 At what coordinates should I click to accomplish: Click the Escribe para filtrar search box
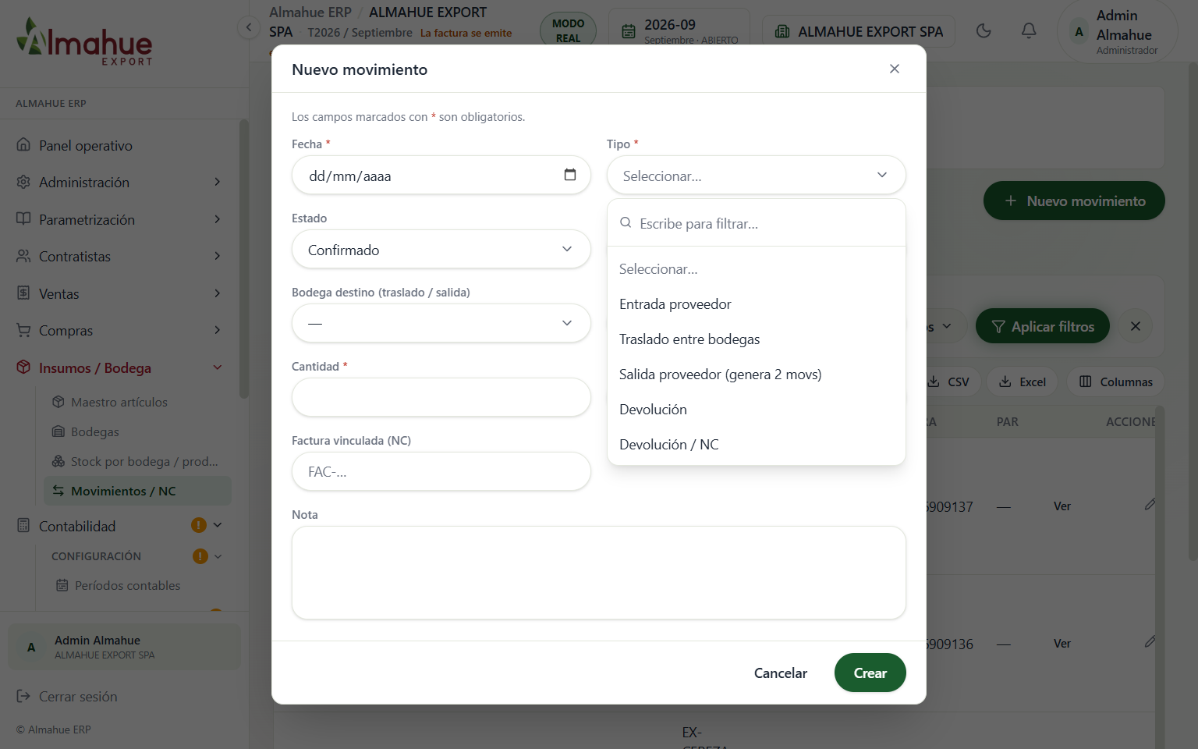click(x=756, y=223)
